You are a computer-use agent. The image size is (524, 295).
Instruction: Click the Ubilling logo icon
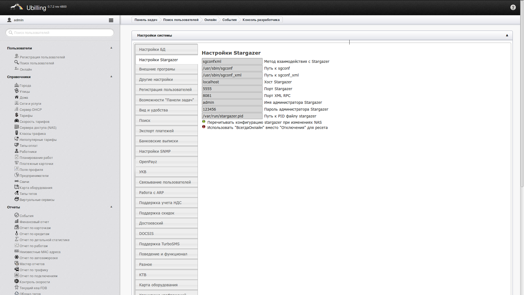pos(16,7)
